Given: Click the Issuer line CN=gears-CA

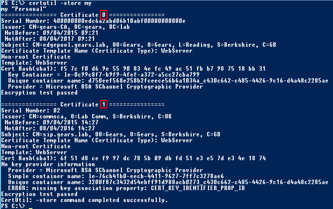Looking at the screenshot, I should (x=65, y=27).
